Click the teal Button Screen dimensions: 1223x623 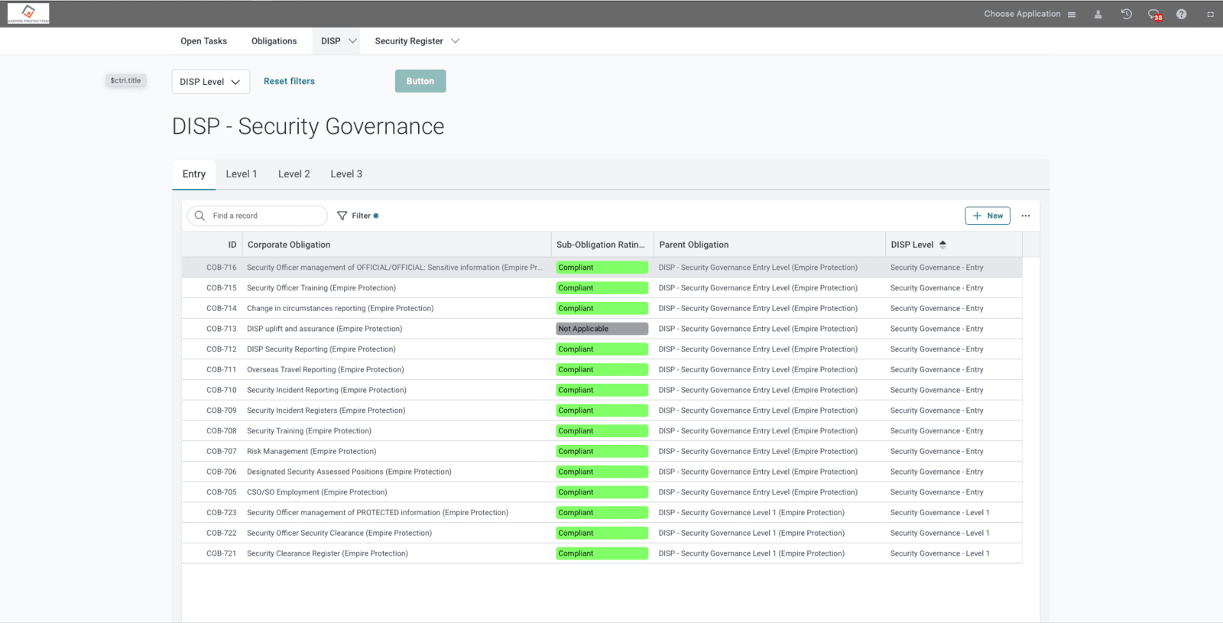420,81
